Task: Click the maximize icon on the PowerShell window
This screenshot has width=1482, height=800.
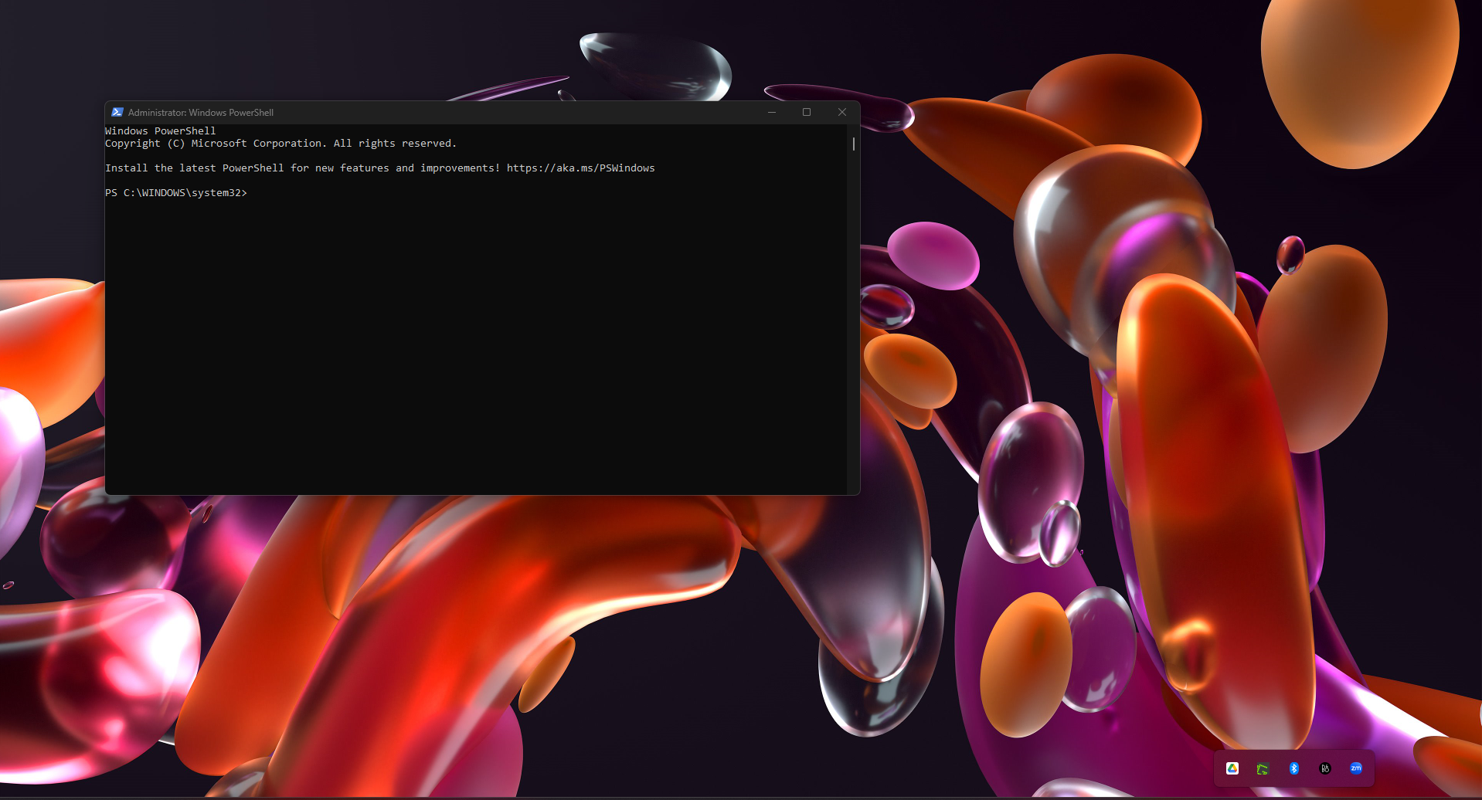Action: (807, 112)
